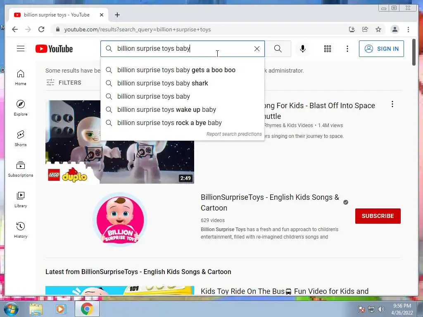Click the 'Latest from BillionSurpriseToys' heading
The height and width of the screenshot is (317, 423).
coord(138,272)
